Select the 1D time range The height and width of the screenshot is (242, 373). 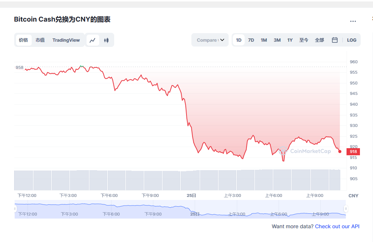pyautogui.click(x=239, y=40)
